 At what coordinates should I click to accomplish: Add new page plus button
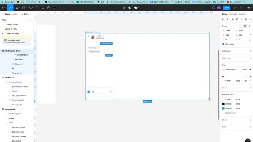coord(30,20)
